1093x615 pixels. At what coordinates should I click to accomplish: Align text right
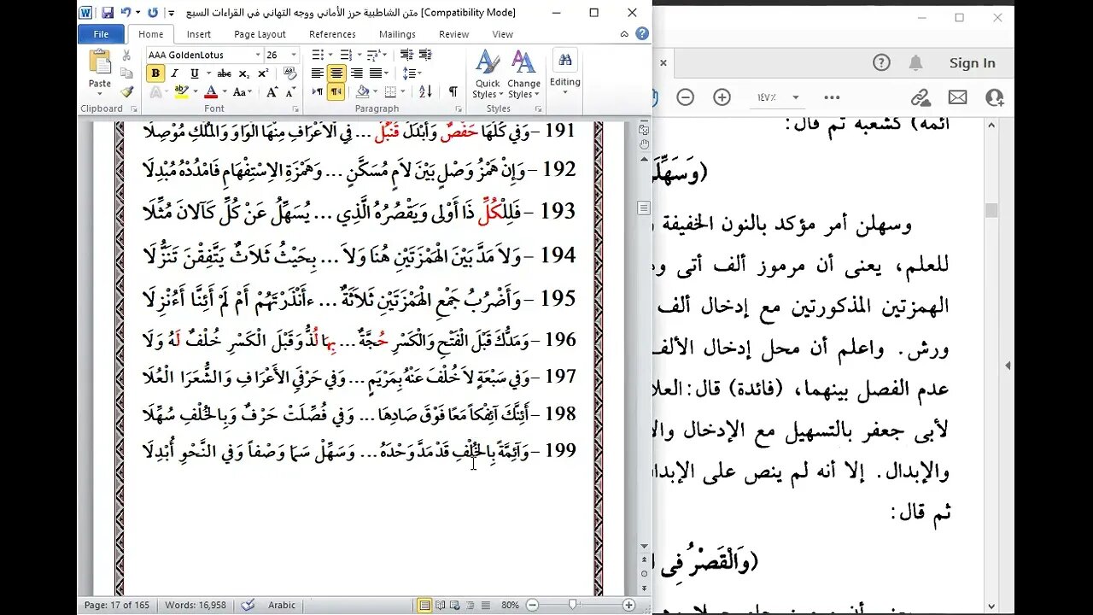355,73
